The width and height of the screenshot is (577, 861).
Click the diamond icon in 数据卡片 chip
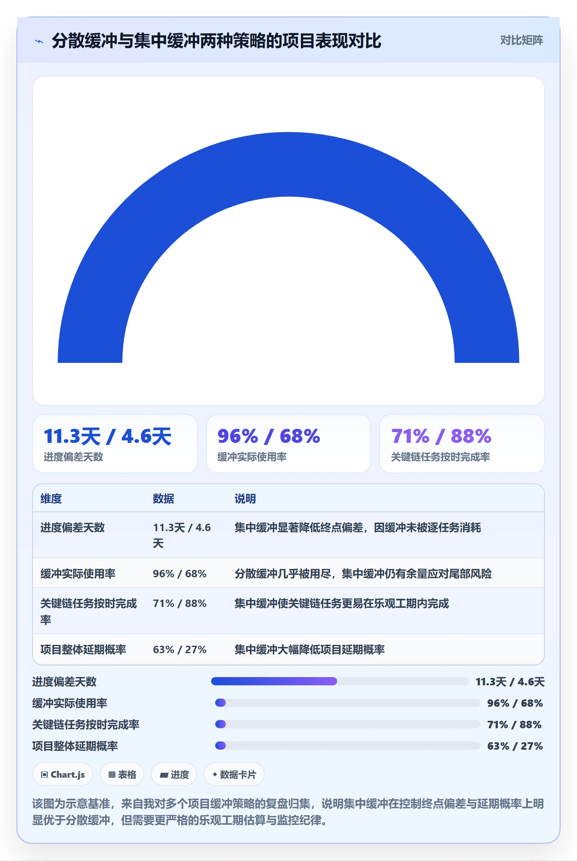[x=215, y=775]
